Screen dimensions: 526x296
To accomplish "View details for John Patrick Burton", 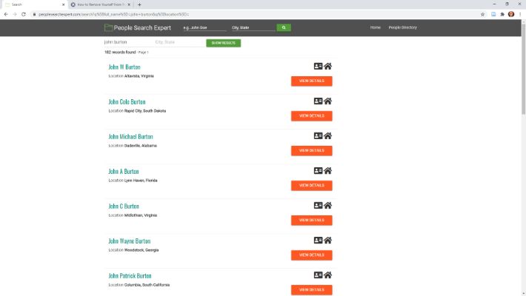I will [x=312, y=290].
